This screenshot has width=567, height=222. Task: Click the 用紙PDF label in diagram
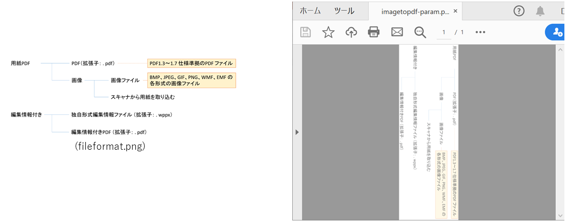[21, 63]
